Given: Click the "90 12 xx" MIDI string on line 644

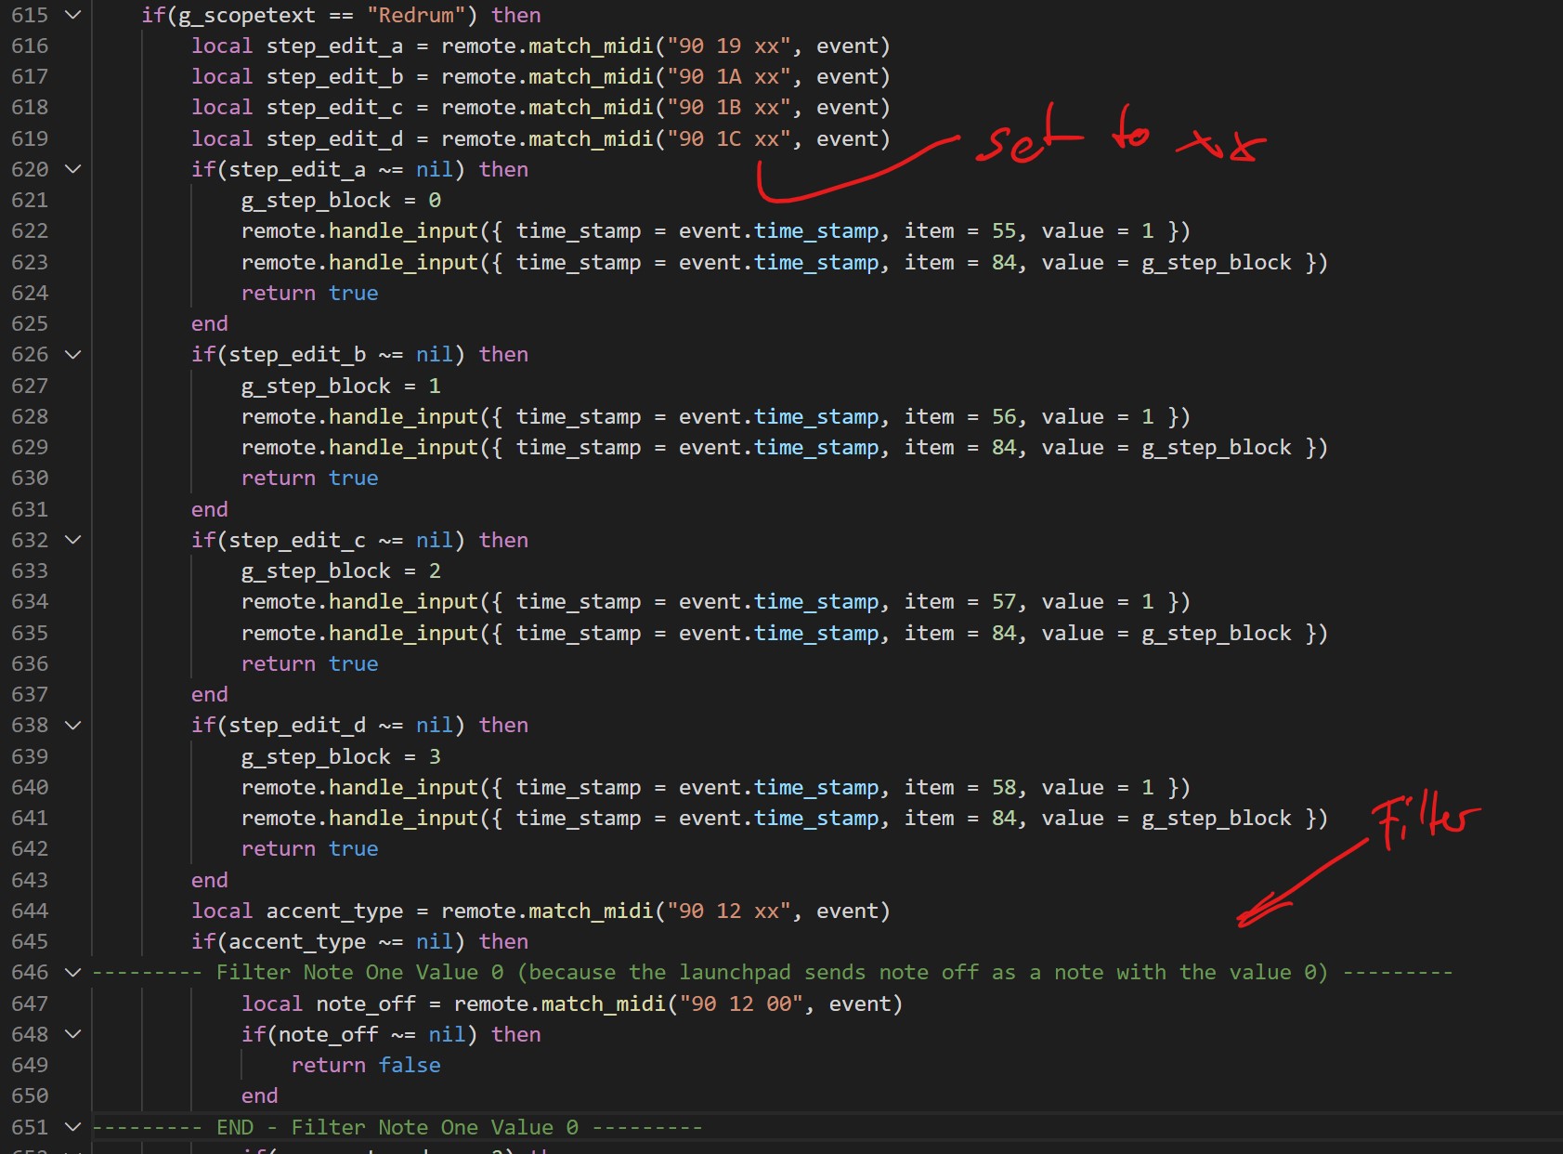Looking at the screenshot, I should tap(729, 911).
